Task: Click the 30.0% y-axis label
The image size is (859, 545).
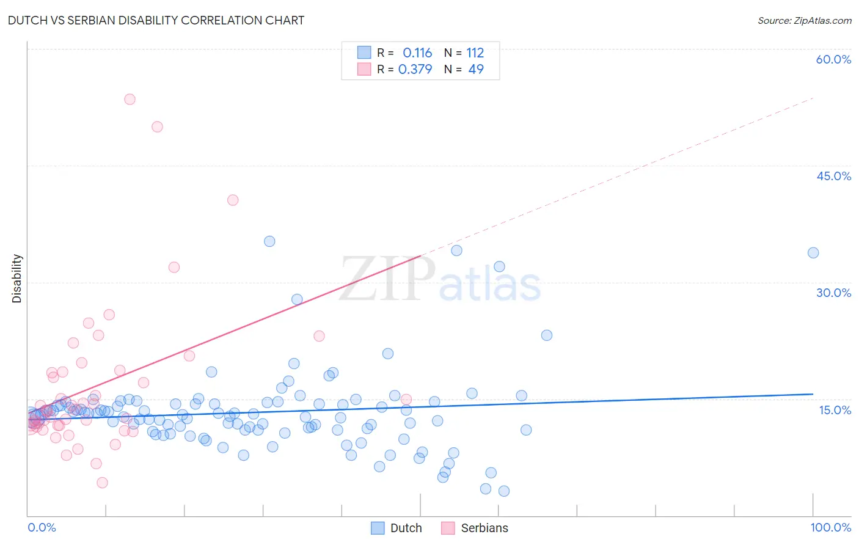Action: coord(833,293)
